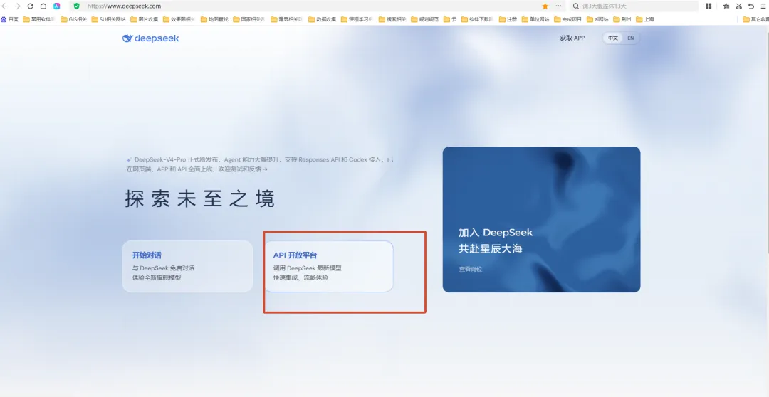The image size is (769, 397).
Task: Open the 建筑相关 bookmark folder
Action: (287, 20)
